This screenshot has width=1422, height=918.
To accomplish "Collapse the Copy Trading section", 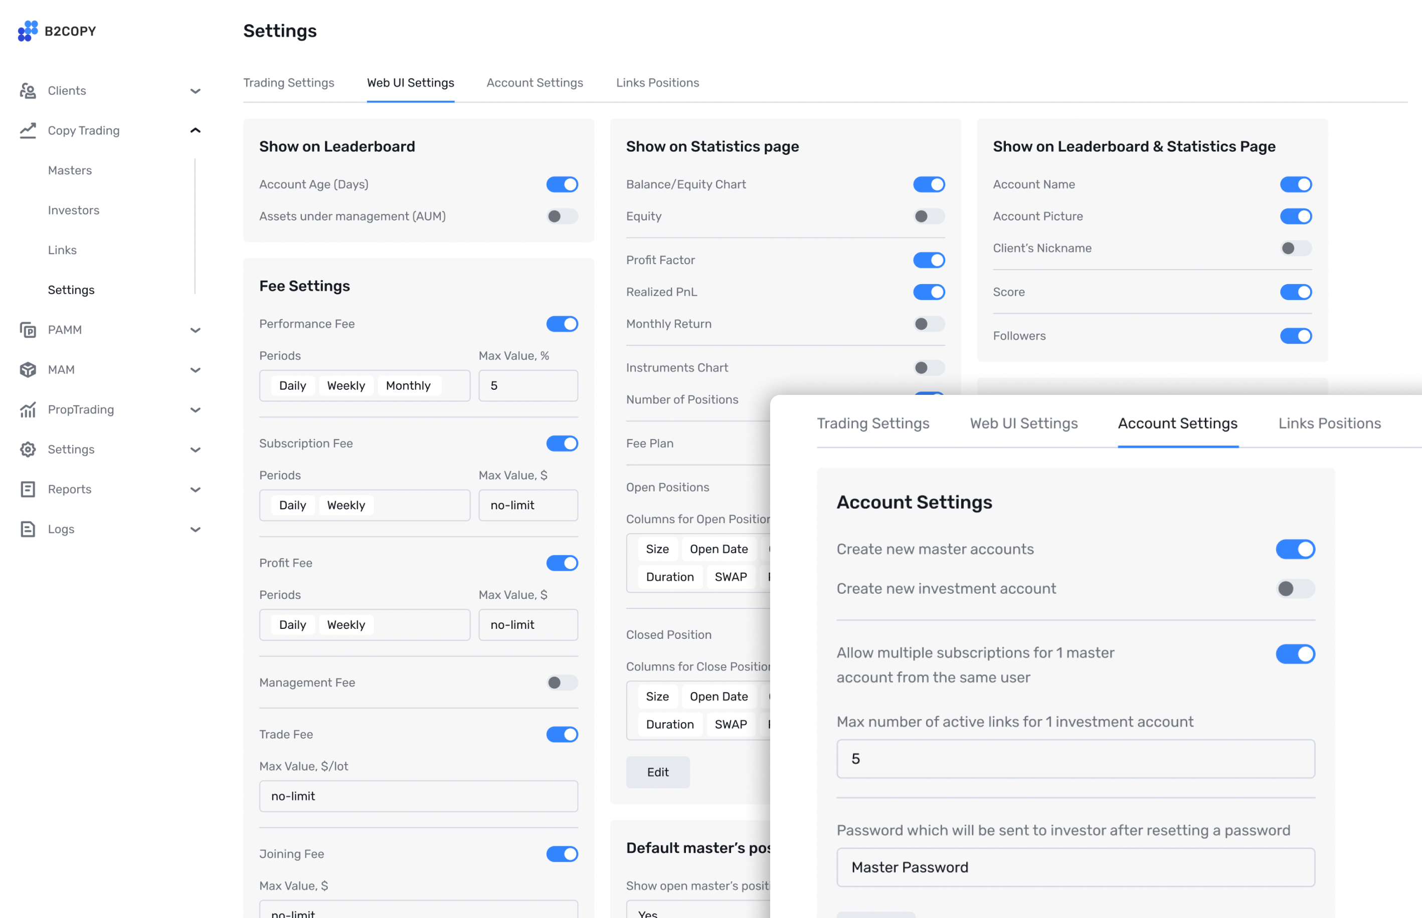I will point(196,130).
